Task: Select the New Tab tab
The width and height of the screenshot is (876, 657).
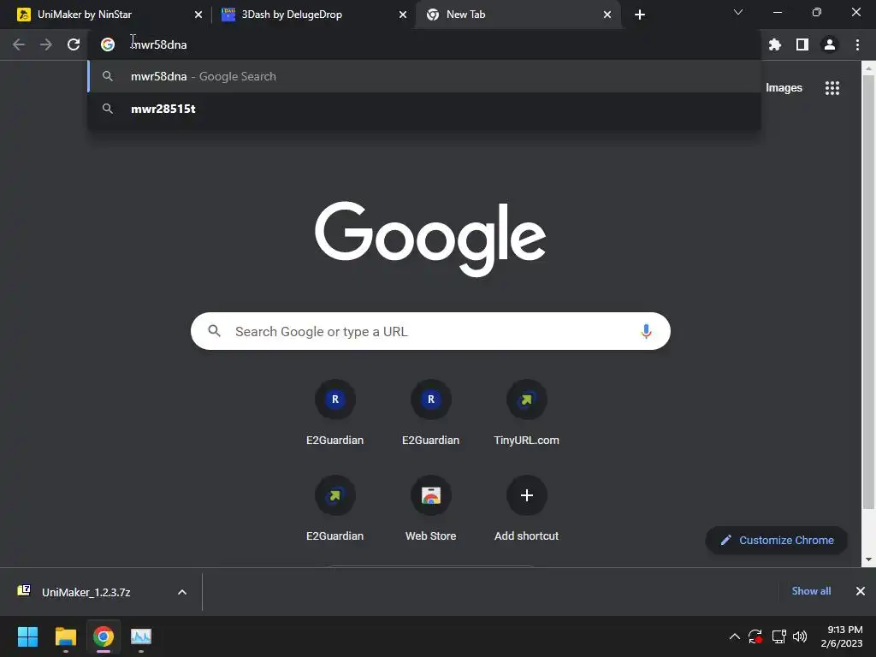Action: pyautogui.click(x=518, y=15)
